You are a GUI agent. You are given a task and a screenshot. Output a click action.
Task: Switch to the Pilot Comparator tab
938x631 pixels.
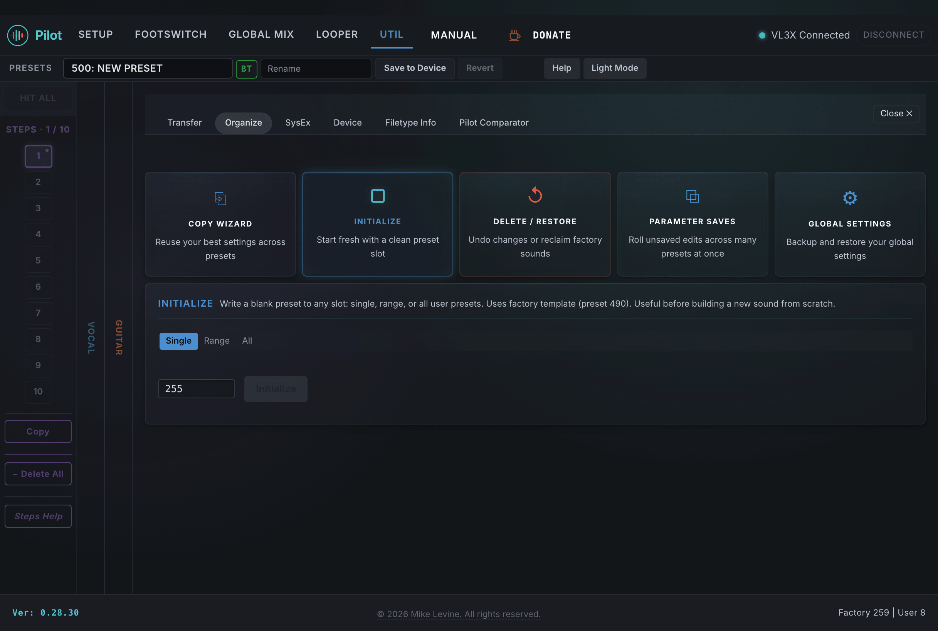coord(494,123)
